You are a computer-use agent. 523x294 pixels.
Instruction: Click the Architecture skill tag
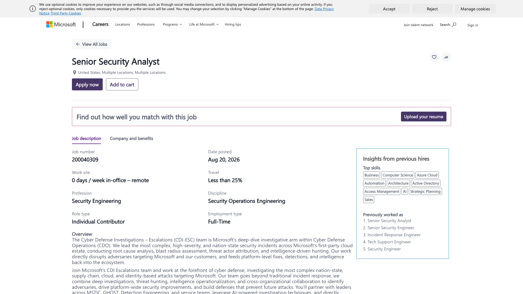pyautogui.click(x=398, y=183)
